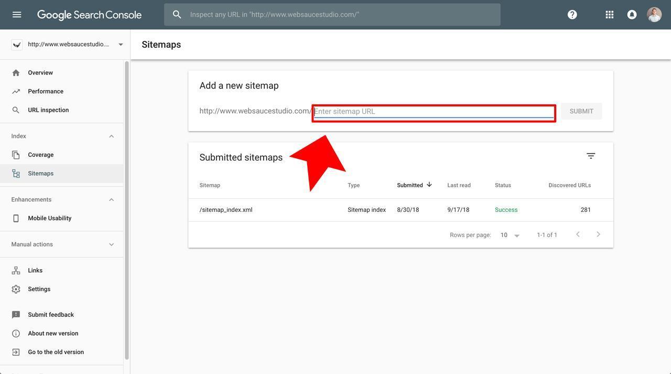Click the Links network icon
The width and height of the screenshot is (671, 374).
(x=16, y=271)
